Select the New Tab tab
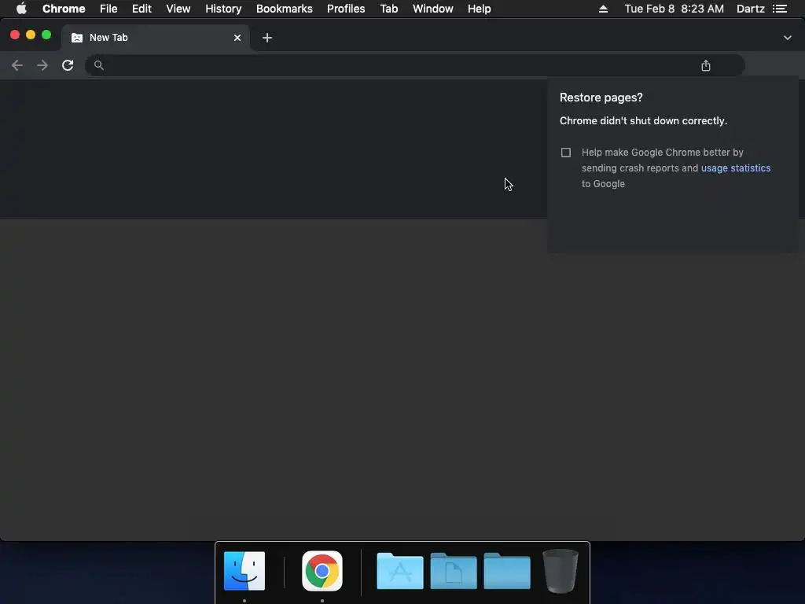Viewport: 805px width, 604px height. click(x=156, y=38)
